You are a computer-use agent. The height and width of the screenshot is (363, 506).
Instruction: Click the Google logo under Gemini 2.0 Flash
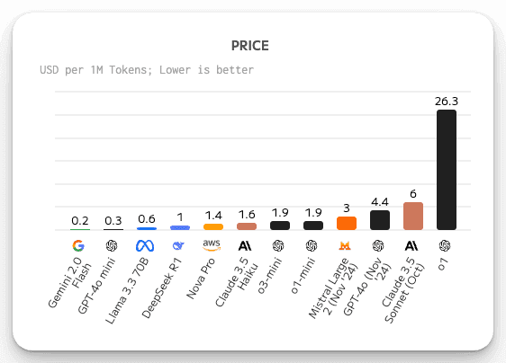[78, 246]
